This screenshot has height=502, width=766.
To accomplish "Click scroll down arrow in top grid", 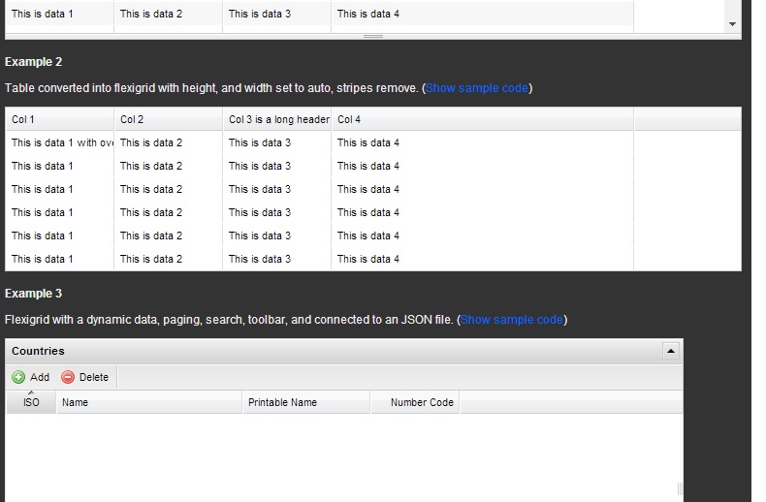I will [732, 24].
